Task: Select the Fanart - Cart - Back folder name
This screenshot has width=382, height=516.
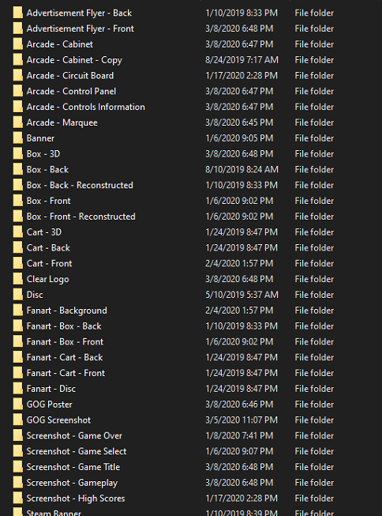Action: point(65,357)
